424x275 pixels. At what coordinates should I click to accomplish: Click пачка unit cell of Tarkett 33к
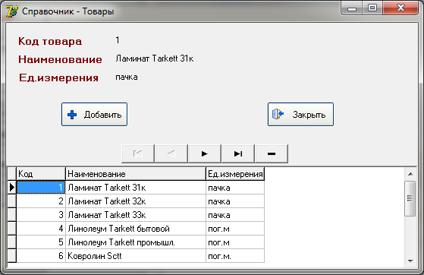(x=235, y=215)
